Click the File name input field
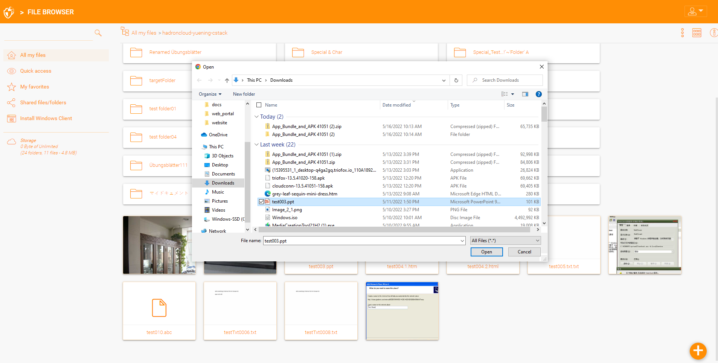The image size is (718, 363). [x=361, y=241]
